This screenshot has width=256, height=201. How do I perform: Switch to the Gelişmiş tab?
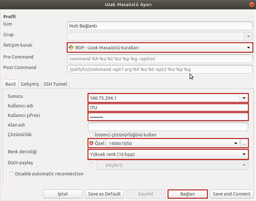click(x=30, y=84)
